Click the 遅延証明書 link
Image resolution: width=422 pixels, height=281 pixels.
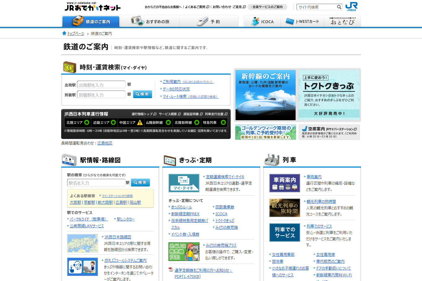193,114
